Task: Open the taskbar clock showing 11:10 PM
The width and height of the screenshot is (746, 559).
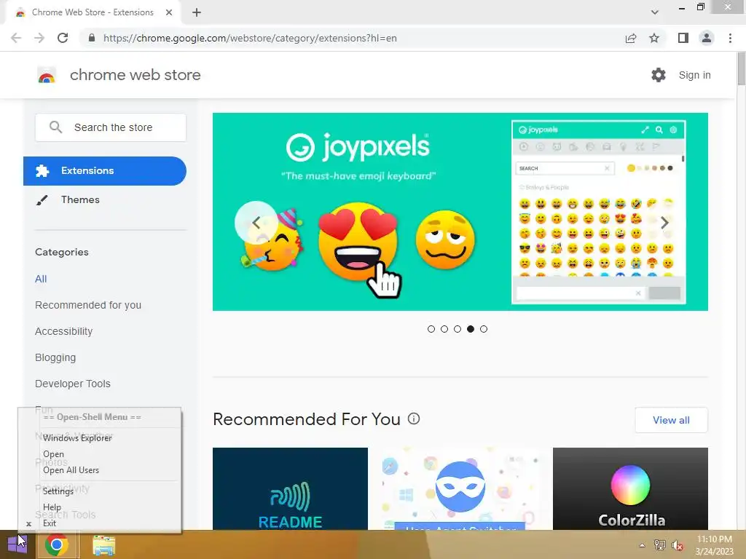Action: point(714,545)
